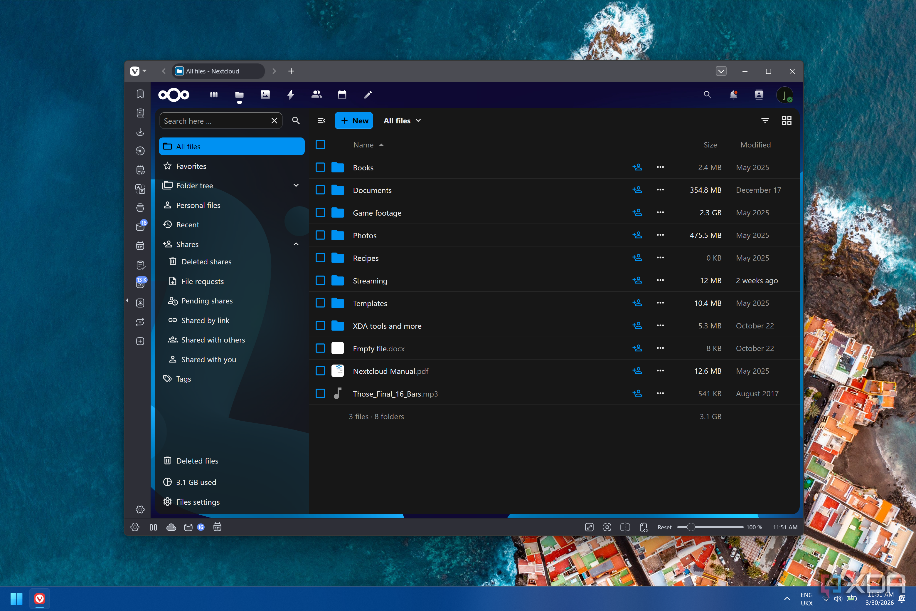Open Vivaldi bookmarks panel
The height and width of the screenshot is (611, 916).
pos(140,94)
